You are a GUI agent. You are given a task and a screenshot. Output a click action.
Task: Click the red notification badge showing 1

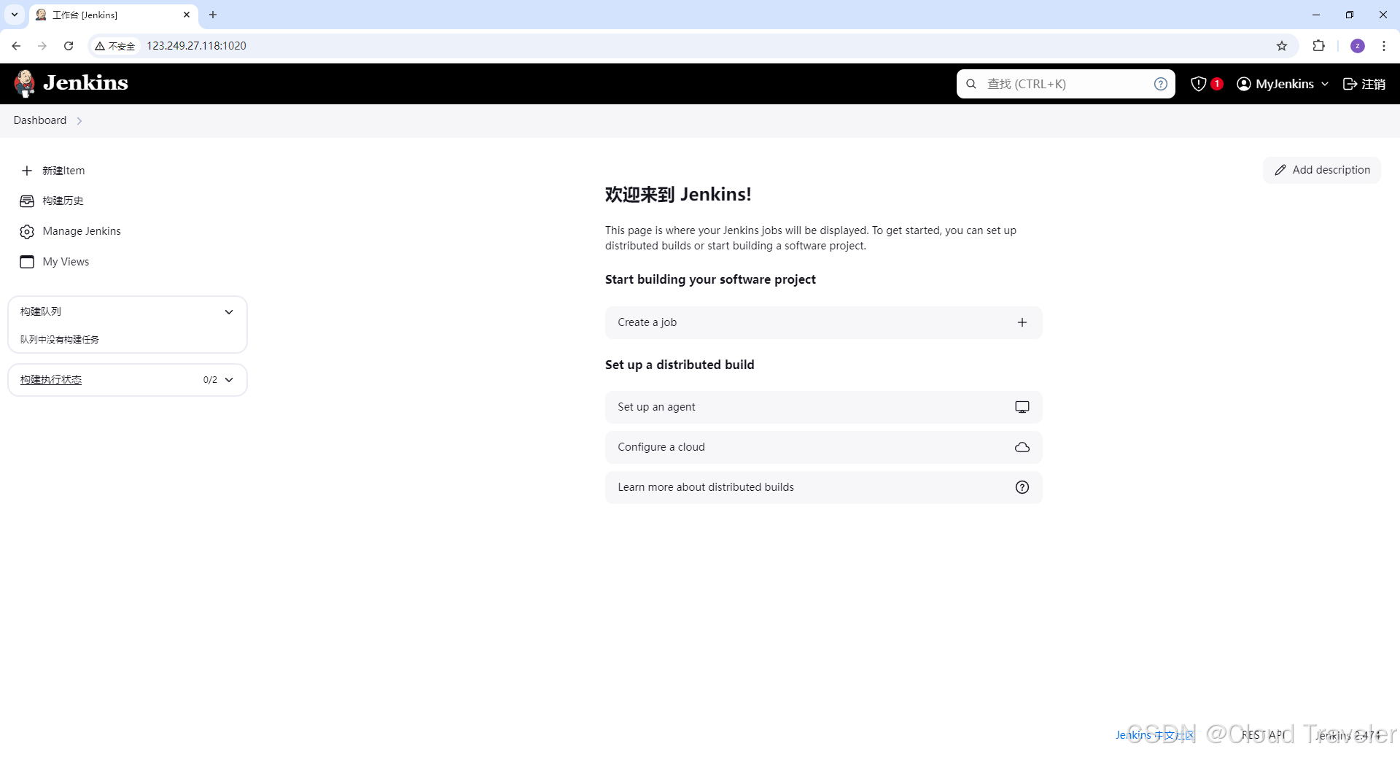1217,83
